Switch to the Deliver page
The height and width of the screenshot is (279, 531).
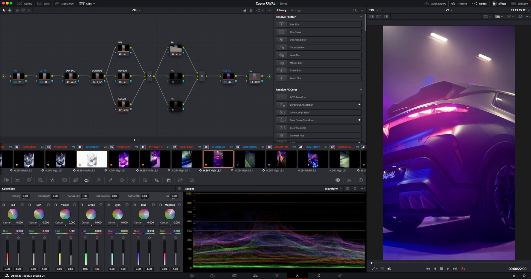[340, 276]
